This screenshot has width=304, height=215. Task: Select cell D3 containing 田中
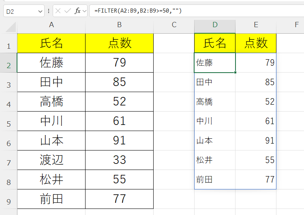point(215,82)
